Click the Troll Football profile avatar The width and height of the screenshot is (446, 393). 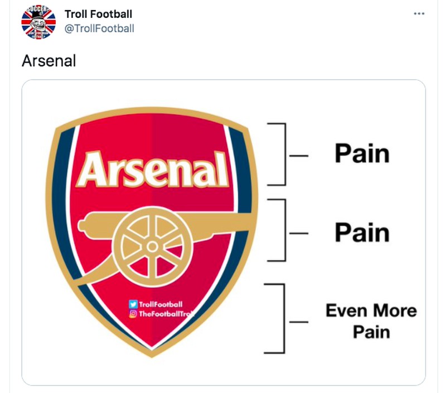pos(37,23)
